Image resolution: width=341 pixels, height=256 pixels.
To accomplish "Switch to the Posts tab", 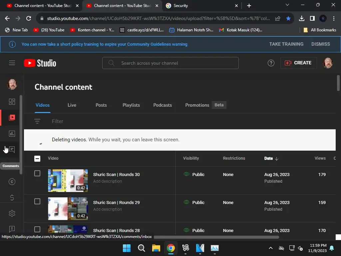I will click(x=101, y=105).
